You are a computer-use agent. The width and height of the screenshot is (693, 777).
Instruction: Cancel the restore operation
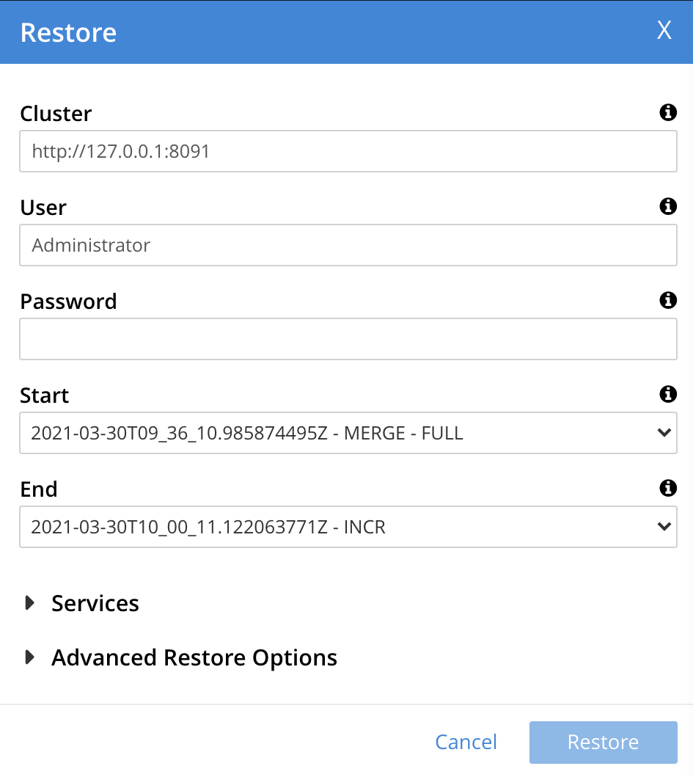[x=466, y=742]
